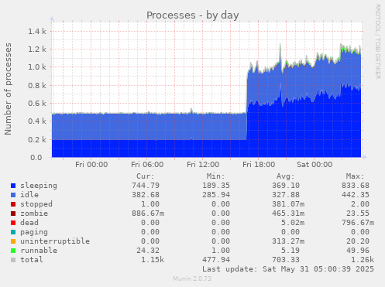Select the 'uninterruptible' legend label
The height and width of the screenshot is (287, 385).
[x=55, y=241]
